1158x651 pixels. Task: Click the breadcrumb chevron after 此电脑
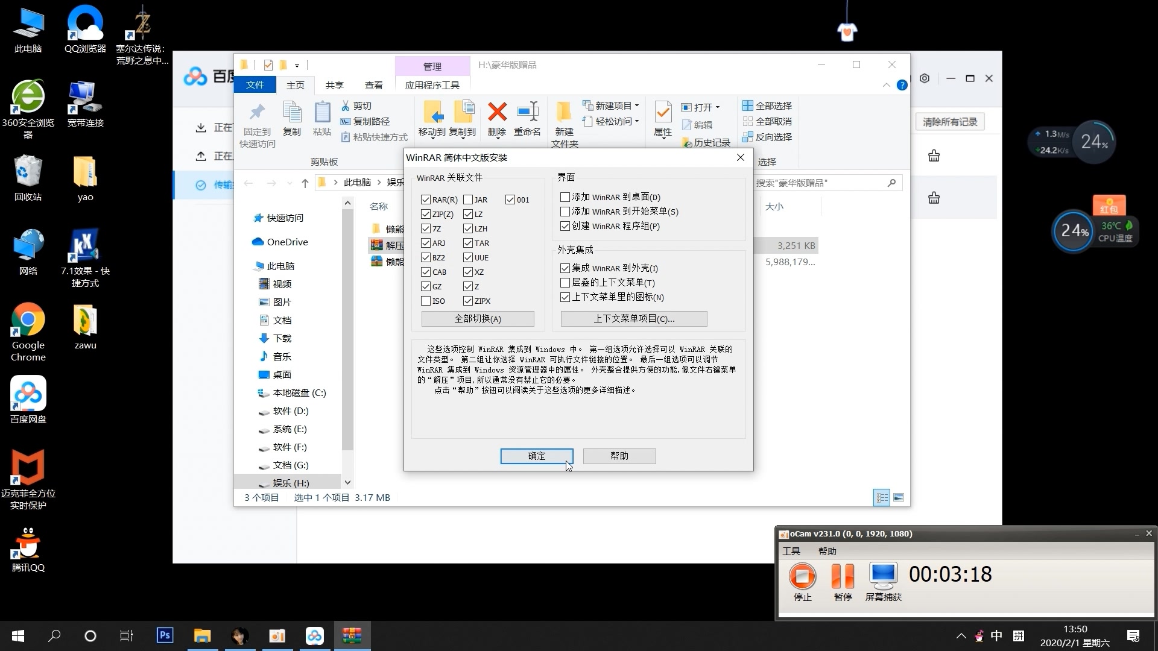pyautogui.click(x=379, y=183)
